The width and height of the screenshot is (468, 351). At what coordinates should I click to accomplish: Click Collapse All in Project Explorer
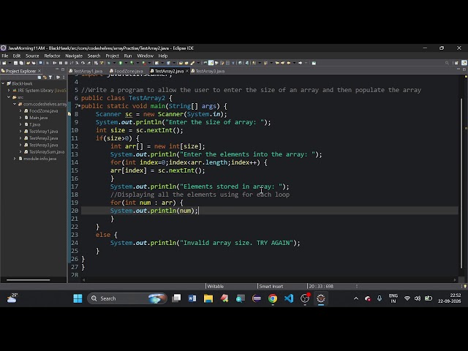[x=39, y=78]
